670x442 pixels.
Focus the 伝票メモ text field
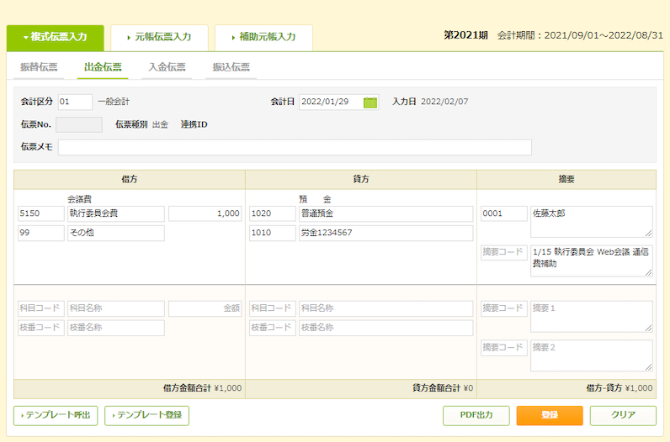point(295,147)
